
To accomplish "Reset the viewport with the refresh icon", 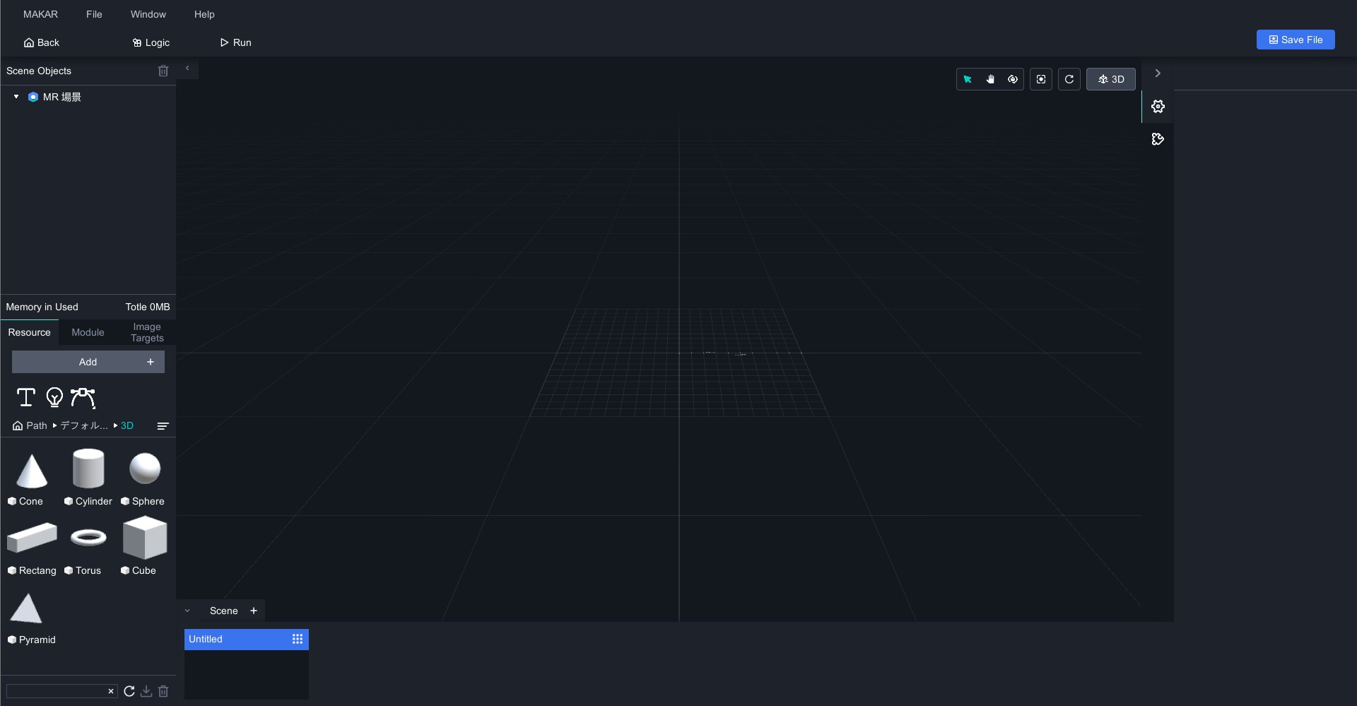I will click(1069, 79).
